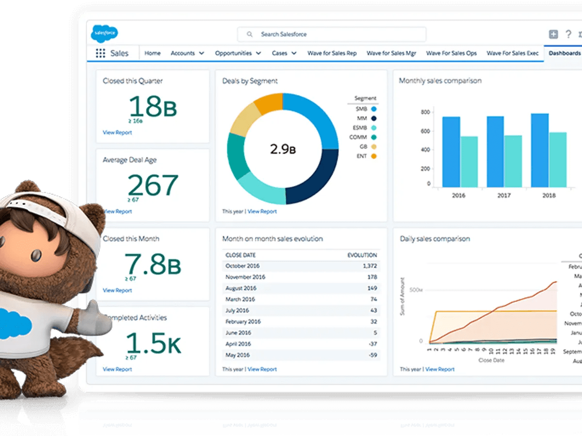View Report under Month on month sales evolution
Image resolution: width=582 pixels, height=436 pixels.
point(262,369)
